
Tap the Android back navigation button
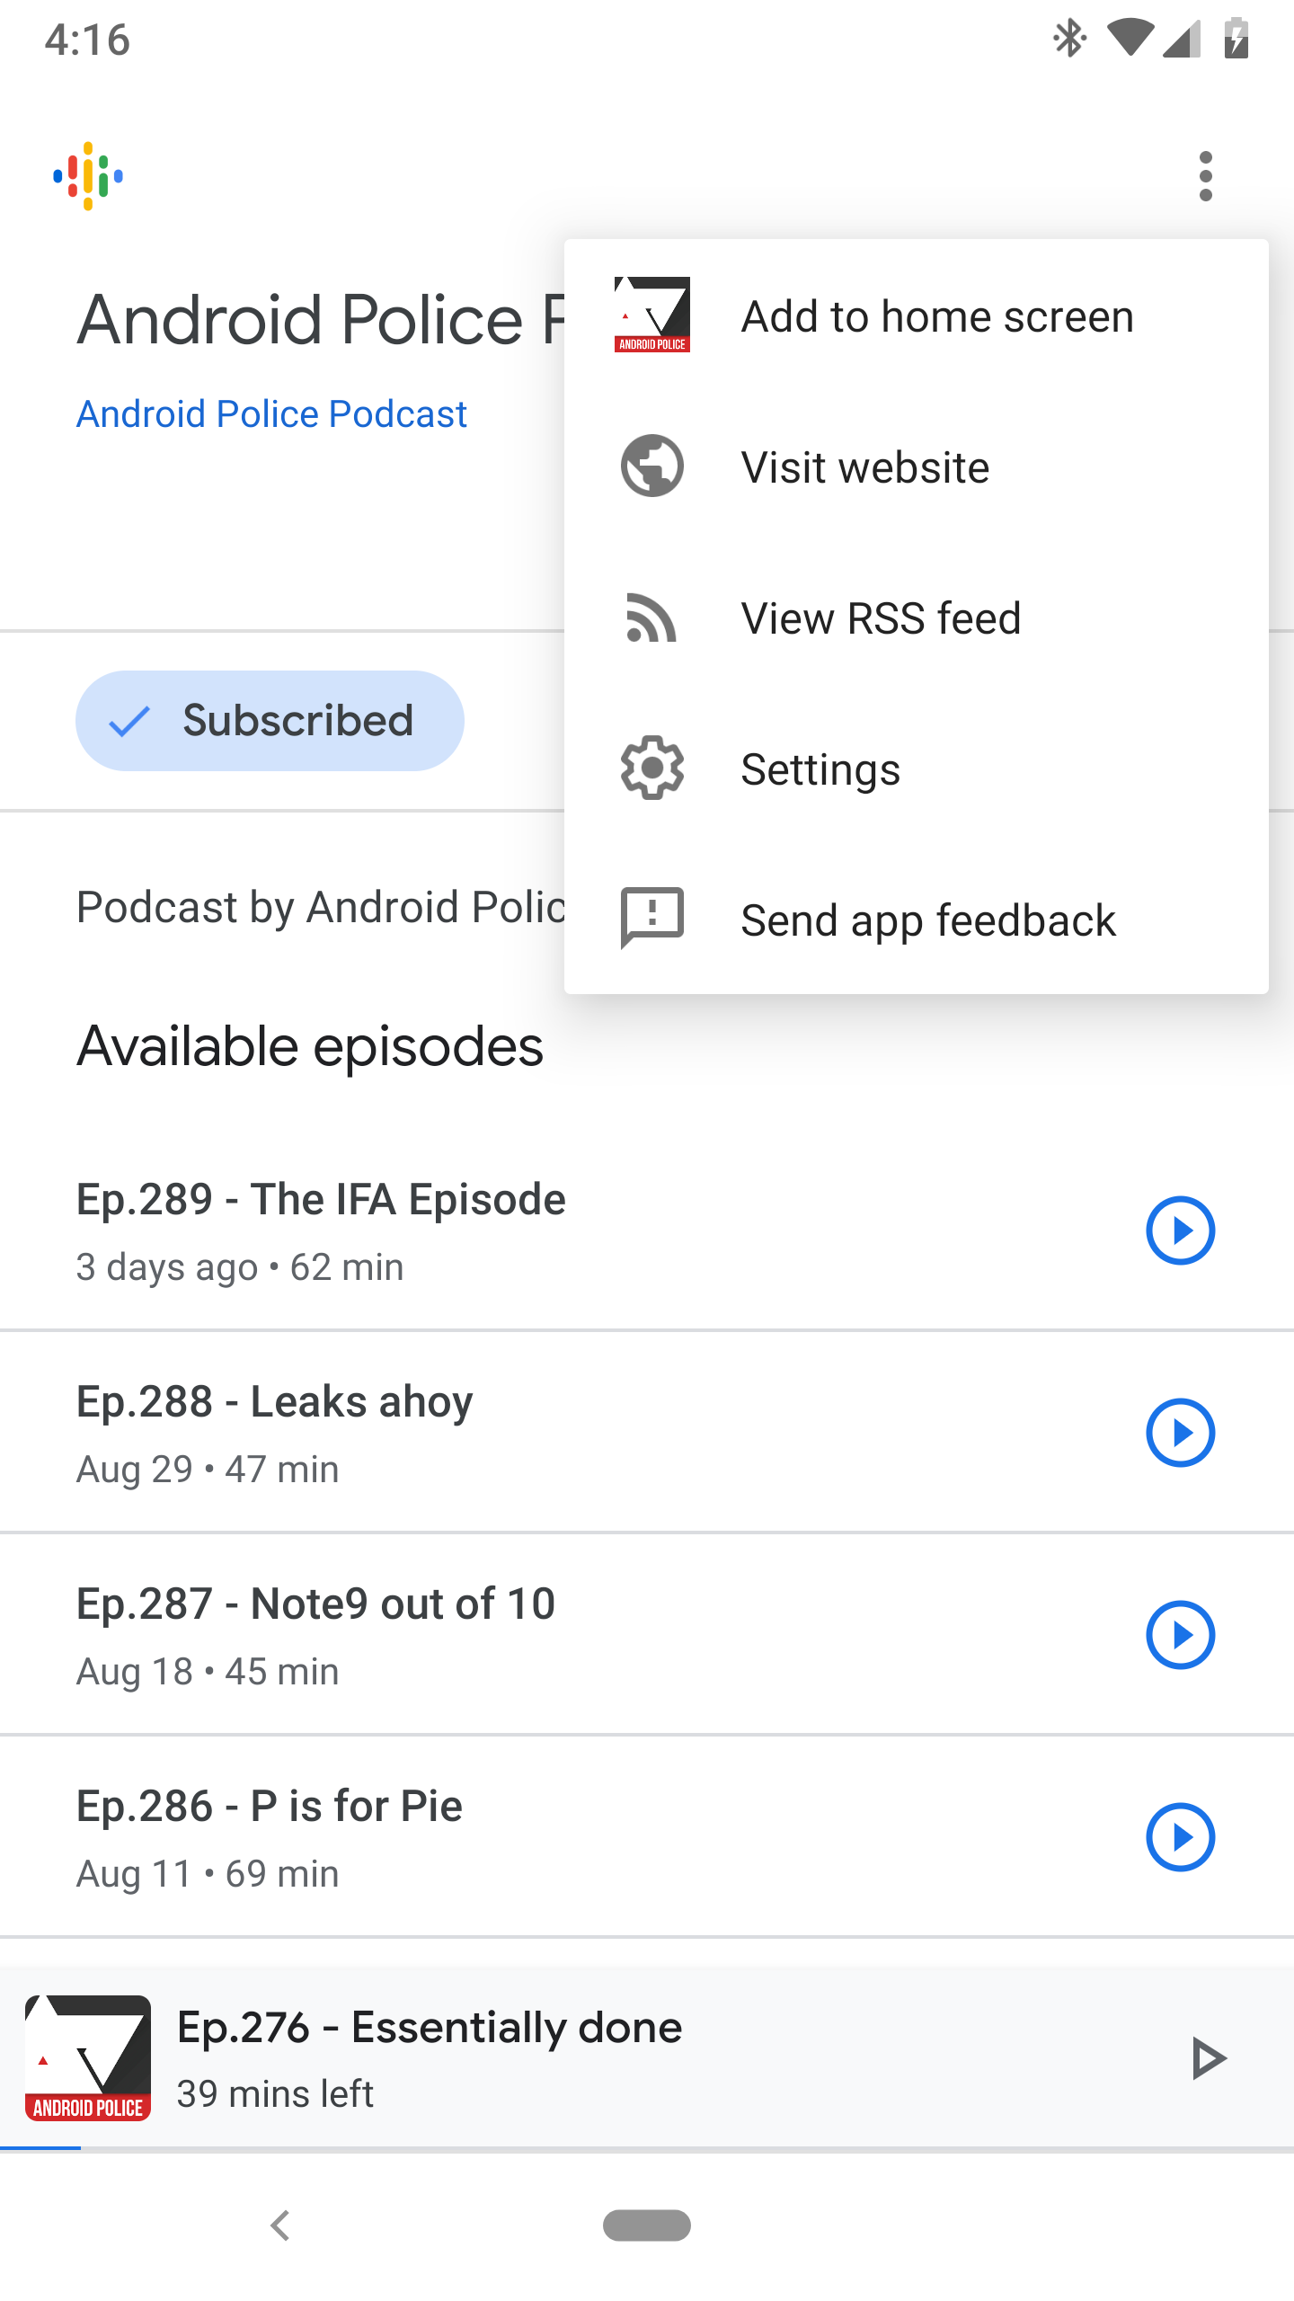(280, 2225)
